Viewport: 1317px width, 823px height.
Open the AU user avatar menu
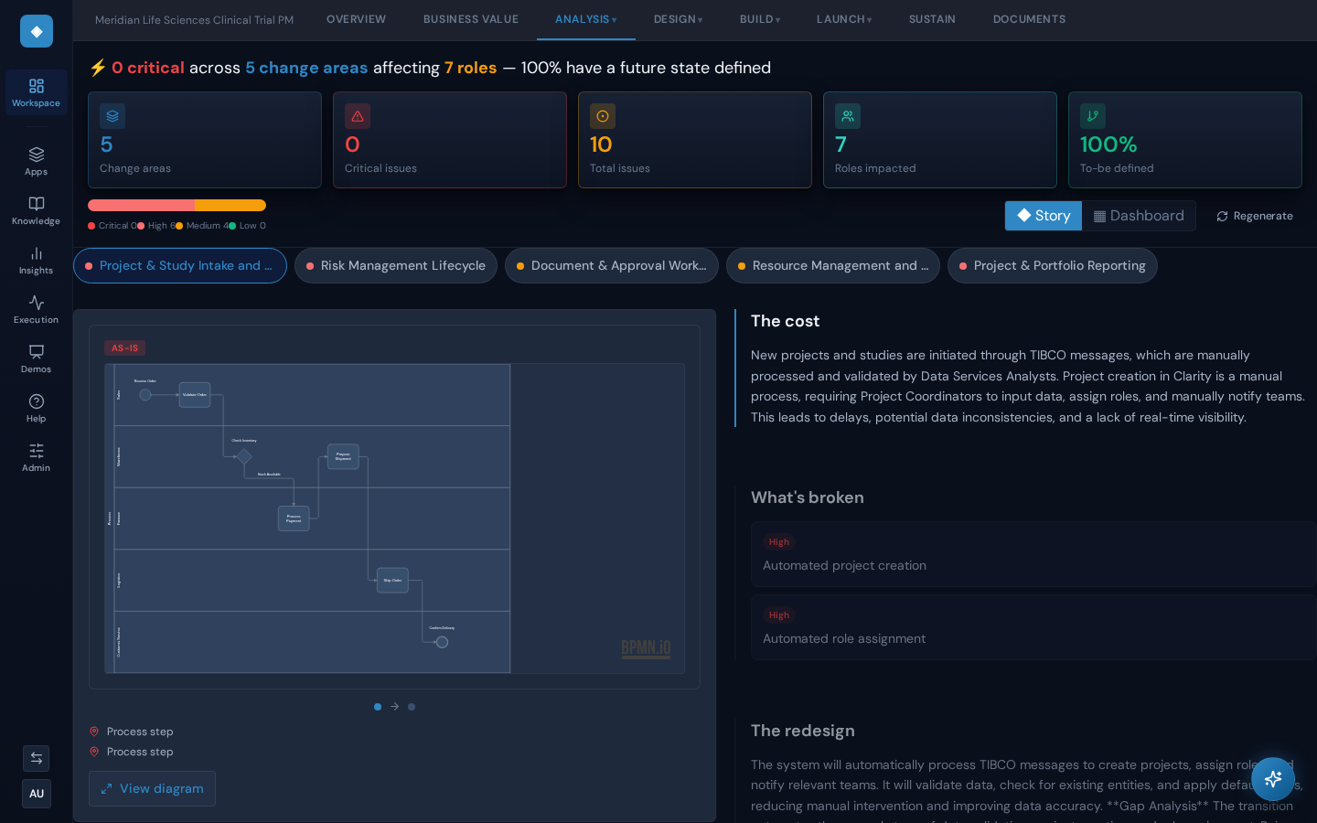coord(37,794)
